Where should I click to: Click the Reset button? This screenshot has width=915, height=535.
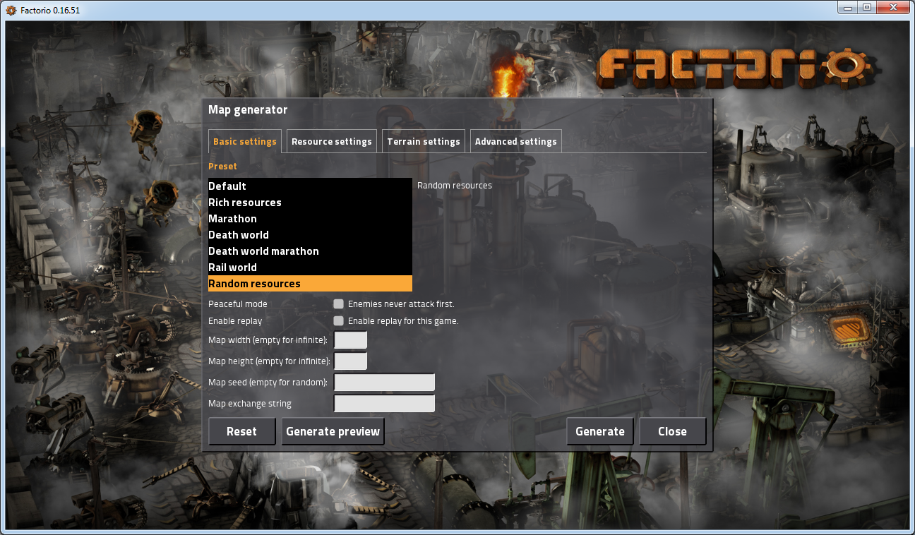point(242,431)
